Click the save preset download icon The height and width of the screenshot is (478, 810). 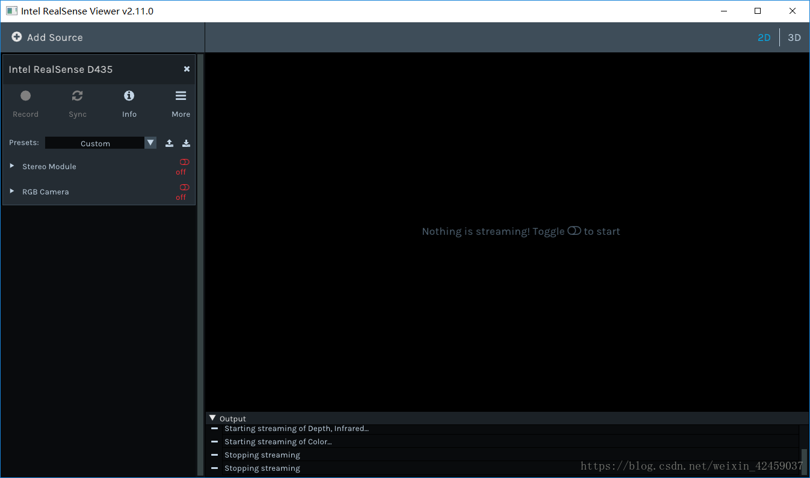tap(187, 143)
